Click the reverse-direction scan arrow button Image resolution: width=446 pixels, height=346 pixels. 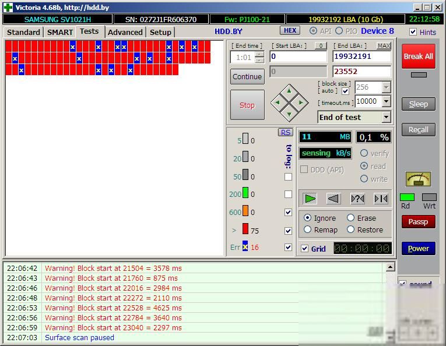click(x=333, y=199)
